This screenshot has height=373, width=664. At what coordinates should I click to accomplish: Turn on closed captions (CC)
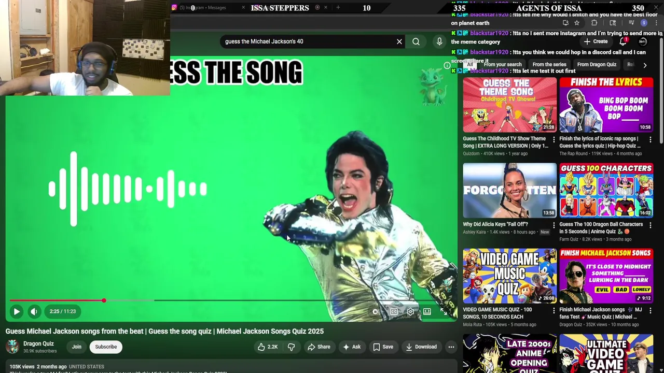click(394, 311)
